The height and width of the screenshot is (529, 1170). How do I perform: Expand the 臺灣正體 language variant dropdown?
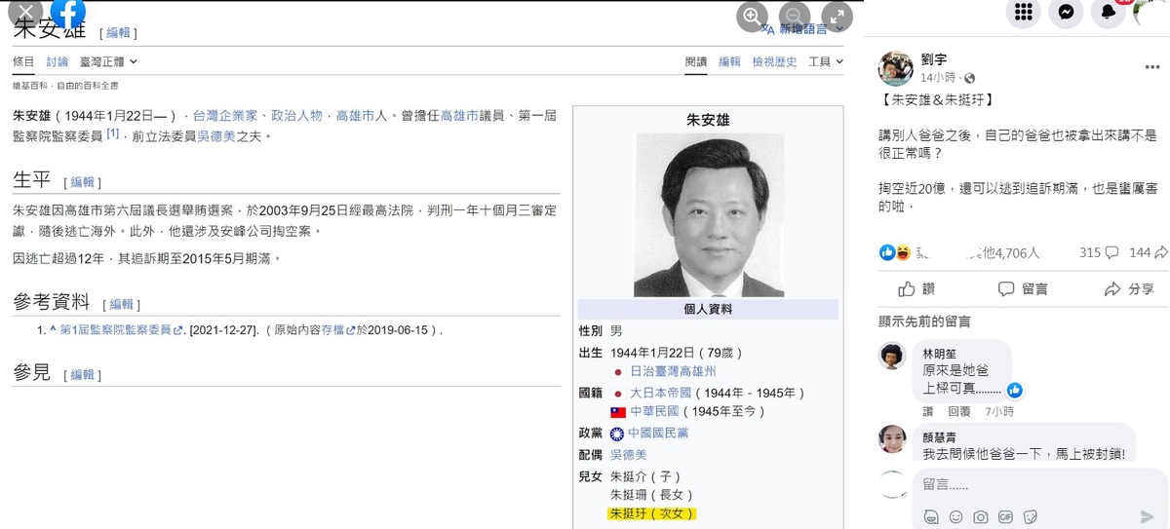point(108,61)
